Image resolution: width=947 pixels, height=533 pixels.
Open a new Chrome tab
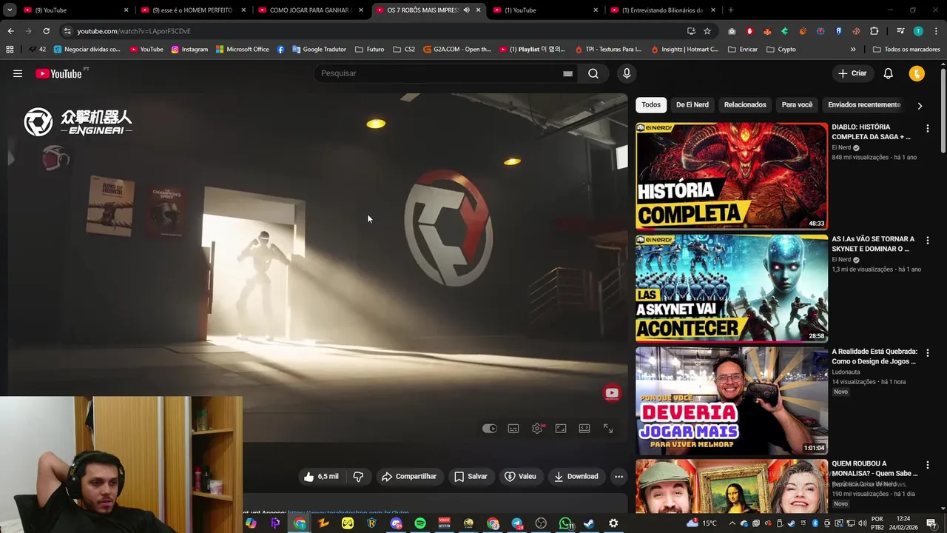pos(730,10)
